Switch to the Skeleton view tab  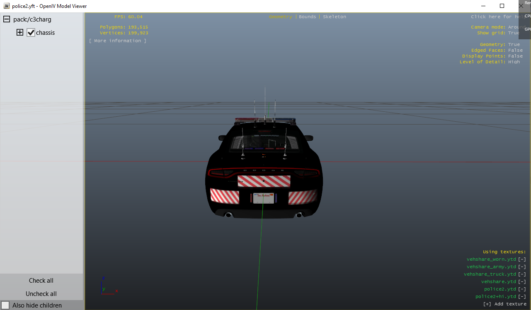[x=334, y=17]
